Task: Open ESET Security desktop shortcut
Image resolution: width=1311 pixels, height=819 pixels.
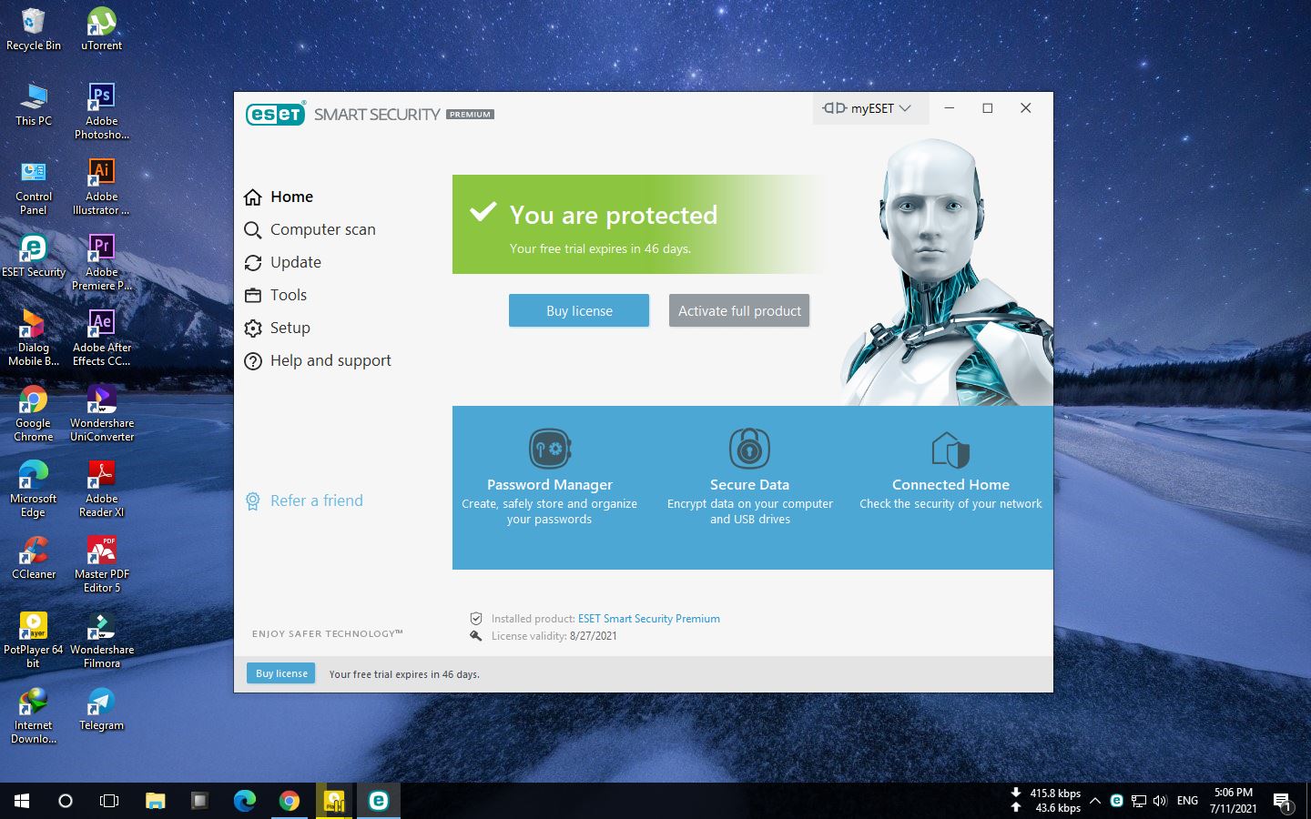Action: click(34, 256)
